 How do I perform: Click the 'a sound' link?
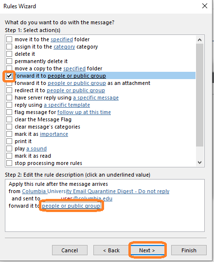coord(36,148)
